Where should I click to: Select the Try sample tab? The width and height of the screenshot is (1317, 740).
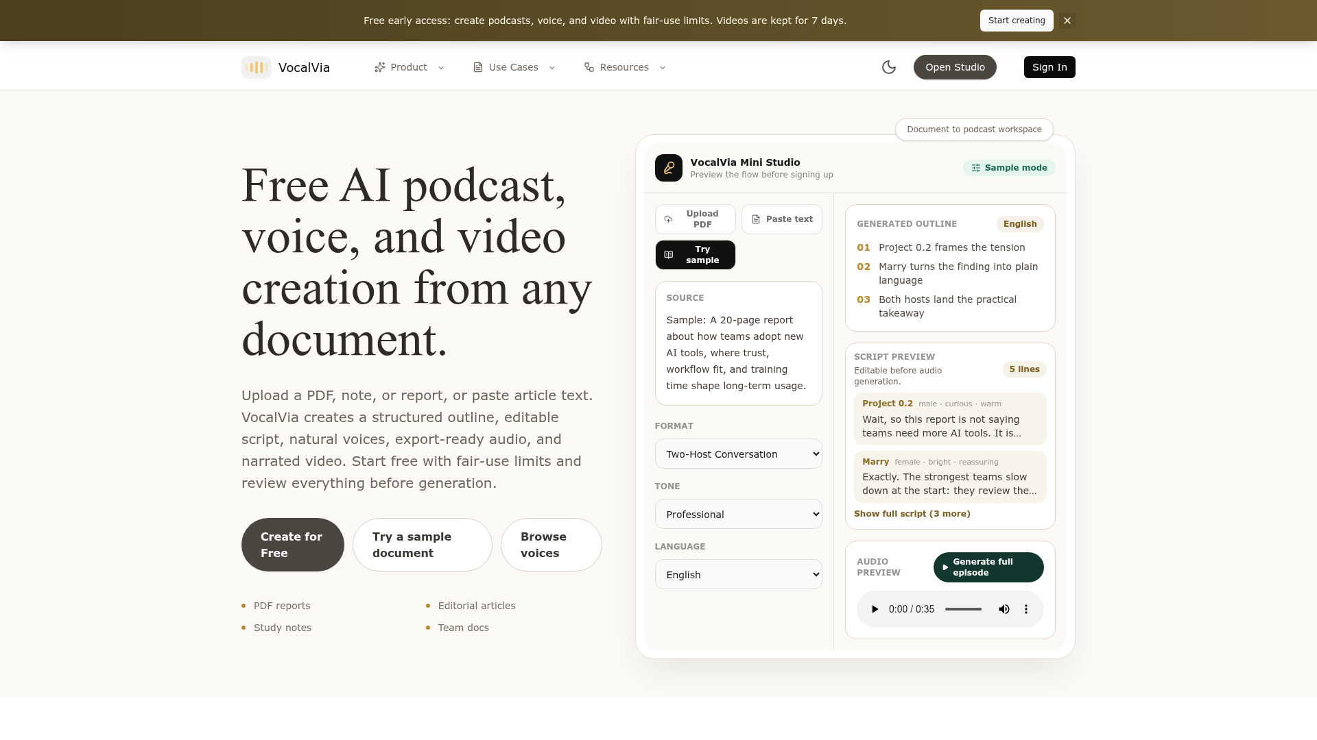click(x=696, y=255)
